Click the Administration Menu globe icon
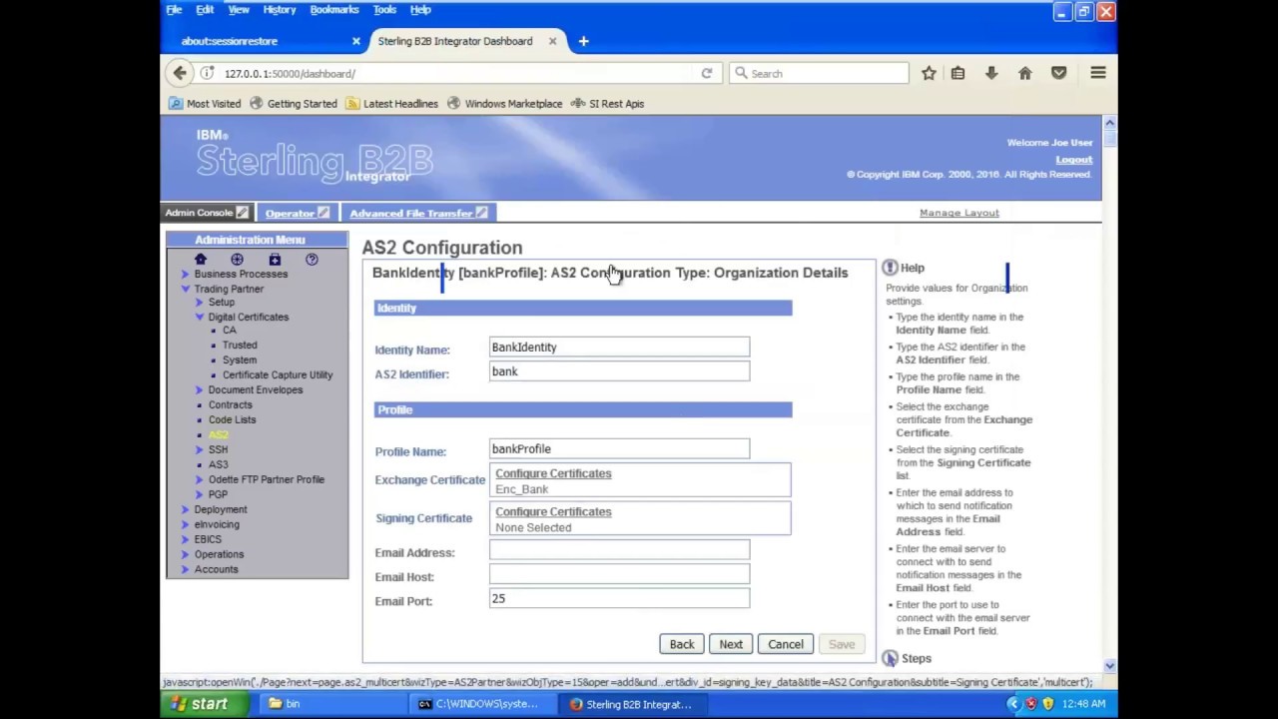This screenshot has height=719, width=1278. (237, 260)
